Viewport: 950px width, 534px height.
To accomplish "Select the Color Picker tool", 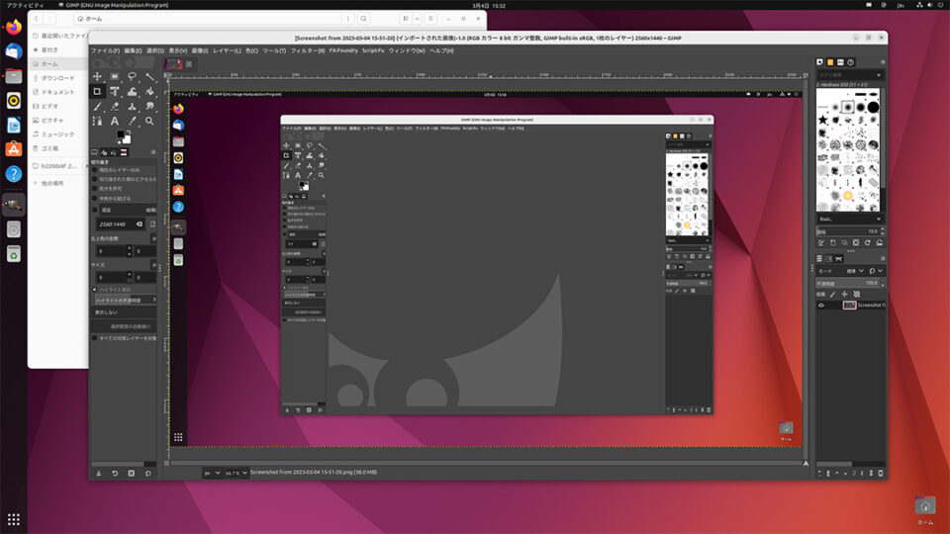I will point(132,121).
